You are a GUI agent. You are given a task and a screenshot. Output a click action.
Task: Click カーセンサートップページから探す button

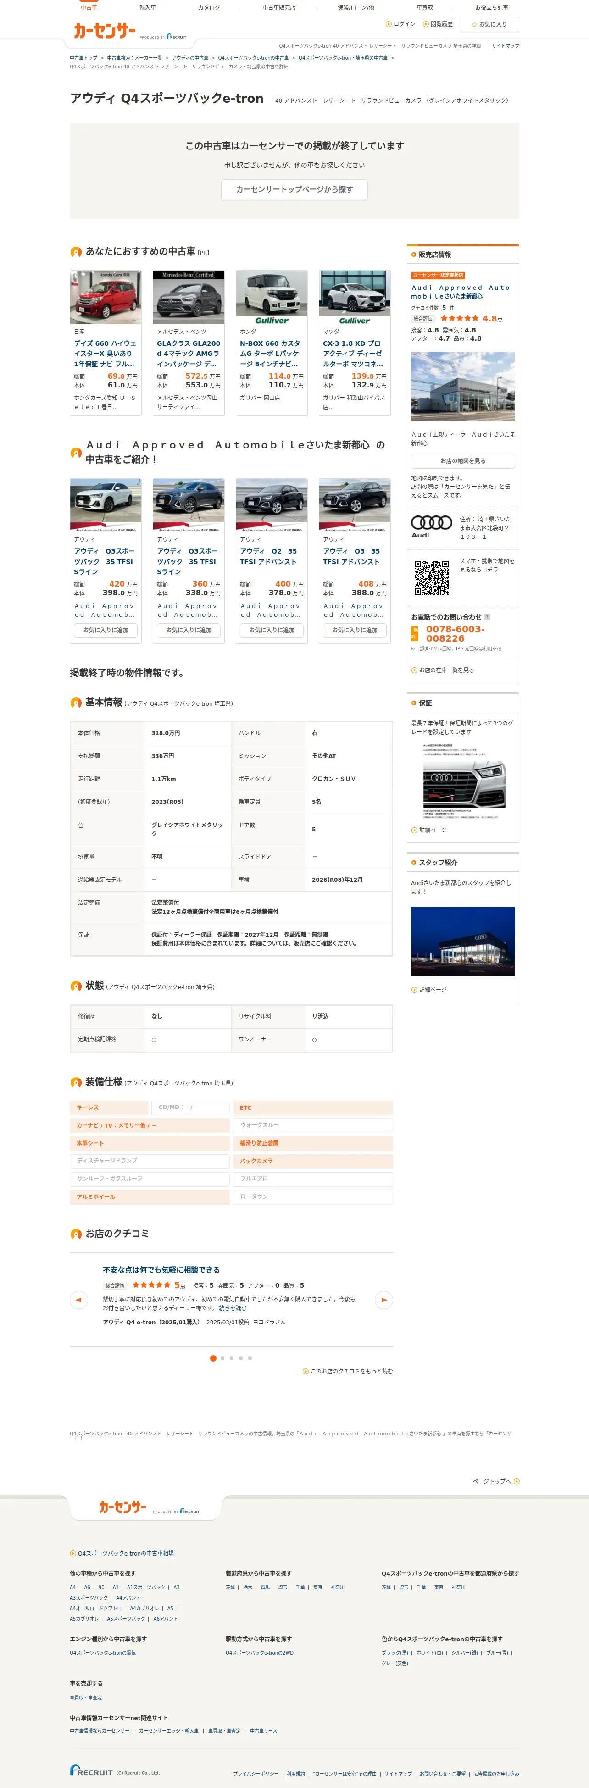coord(294,189)
